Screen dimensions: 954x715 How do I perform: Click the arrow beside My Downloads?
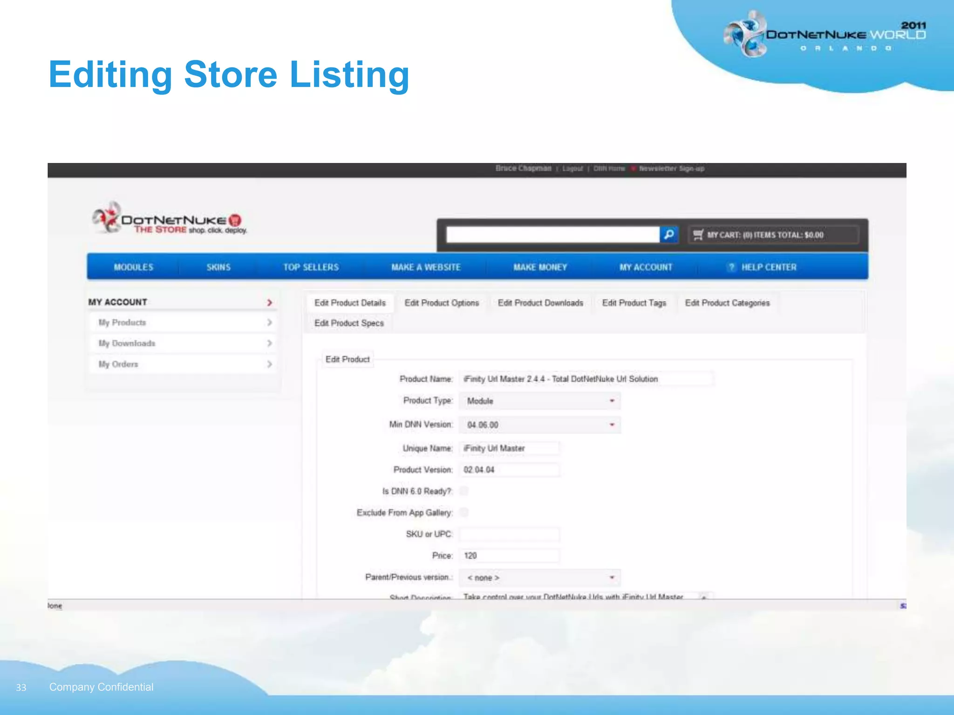pos(269,344)
